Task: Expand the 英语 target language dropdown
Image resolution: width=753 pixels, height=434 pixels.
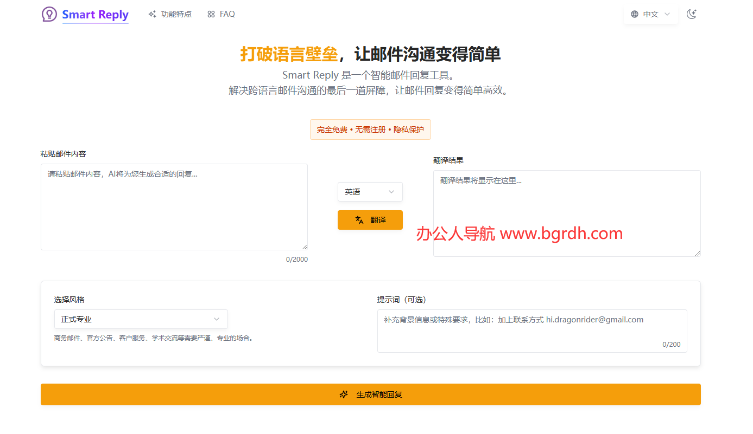Action: (x=370, y=192)
